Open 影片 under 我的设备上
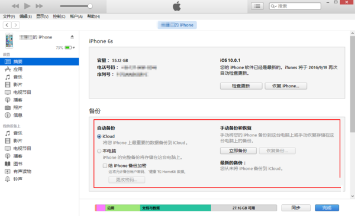This screenshot has height=216, width=355. [40, 141]
